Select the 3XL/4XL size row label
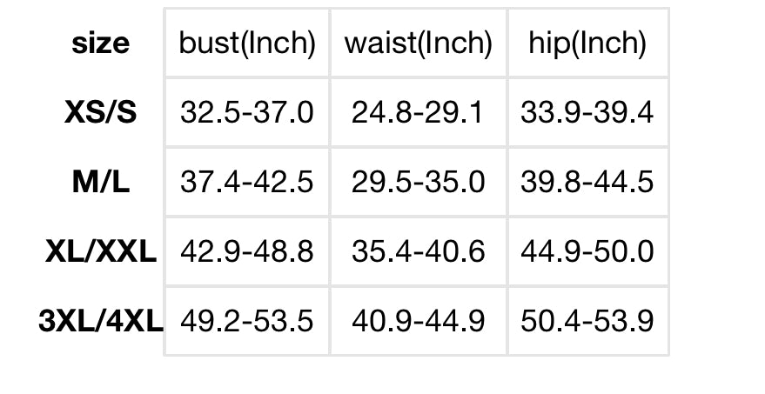The height and width of the screenshot is (394, 765). pyautogui.click(x=101, y=321)
